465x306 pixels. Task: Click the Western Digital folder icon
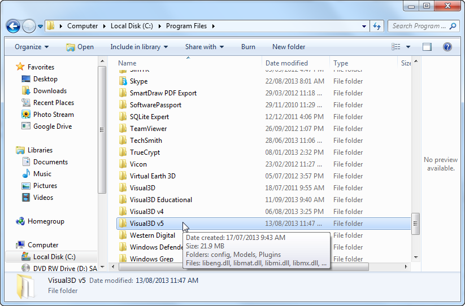point(123,235)
